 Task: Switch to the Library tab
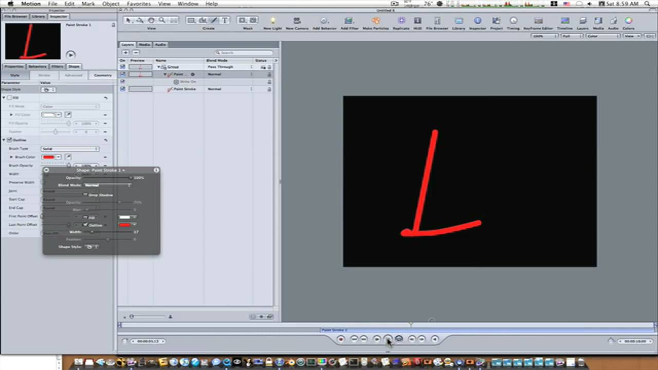(38, 16)
